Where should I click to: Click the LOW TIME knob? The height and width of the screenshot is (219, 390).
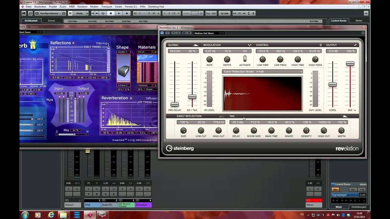coord(262,59)
